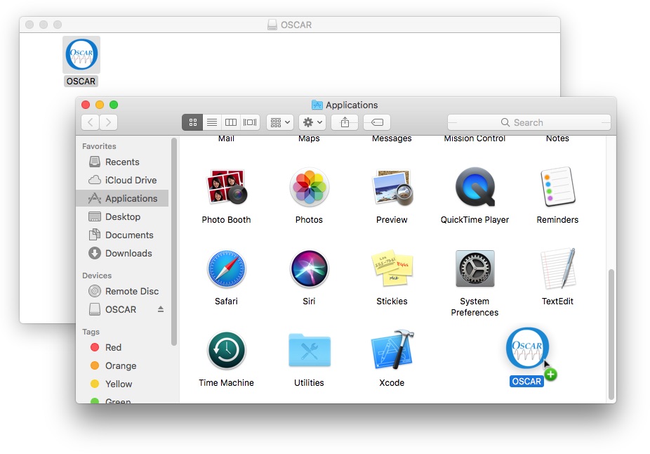Close the Applications window
Viewport: 650px width, 454px height.
coord(86,105)
